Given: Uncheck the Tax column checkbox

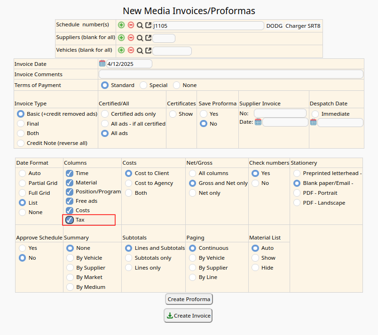Looking at the screenshot, I should click(70, 220).
